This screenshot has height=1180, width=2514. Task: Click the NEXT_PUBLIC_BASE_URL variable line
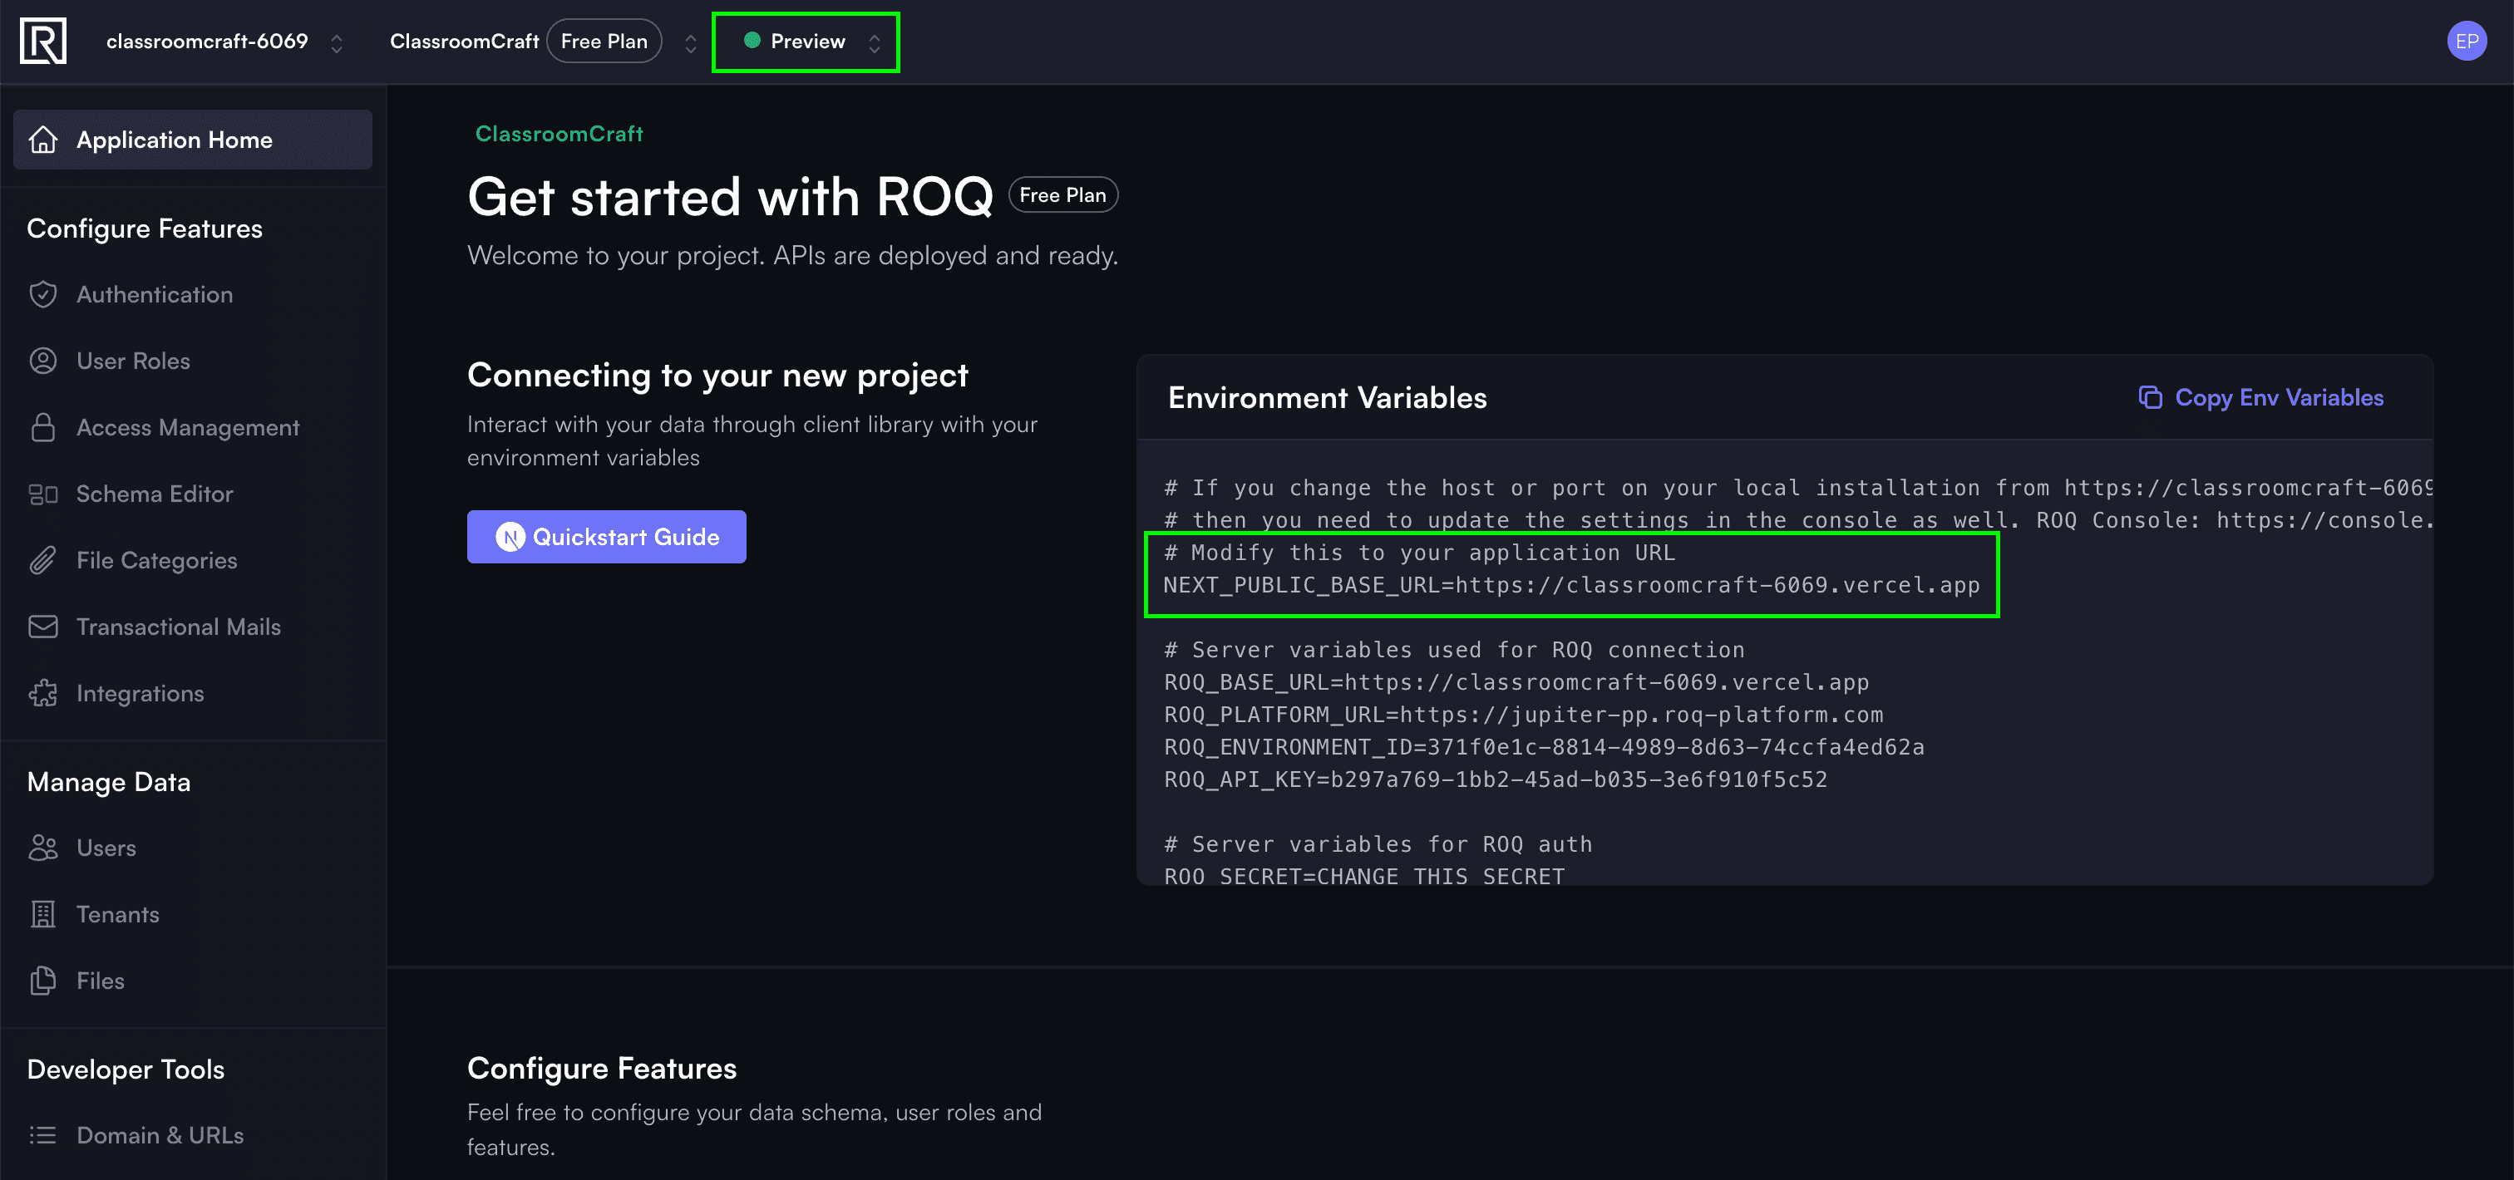1571,585
